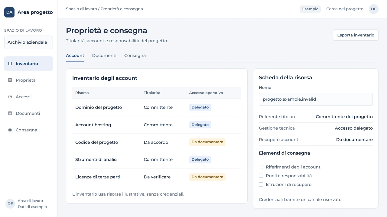
Task: Click Delegato badge for Strumenti di analisi
Action: (x=200, y=159)
